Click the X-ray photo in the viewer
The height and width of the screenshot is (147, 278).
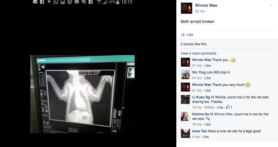(82, 94)
